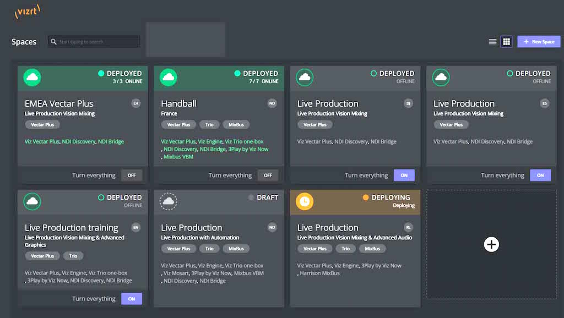Click the plus icon to add a space
The width and height of the screenshot is (564, 318).
tap(491, 244)
